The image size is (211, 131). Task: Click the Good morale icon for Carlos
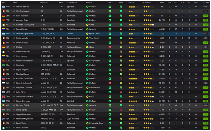[x=87, y=47]
